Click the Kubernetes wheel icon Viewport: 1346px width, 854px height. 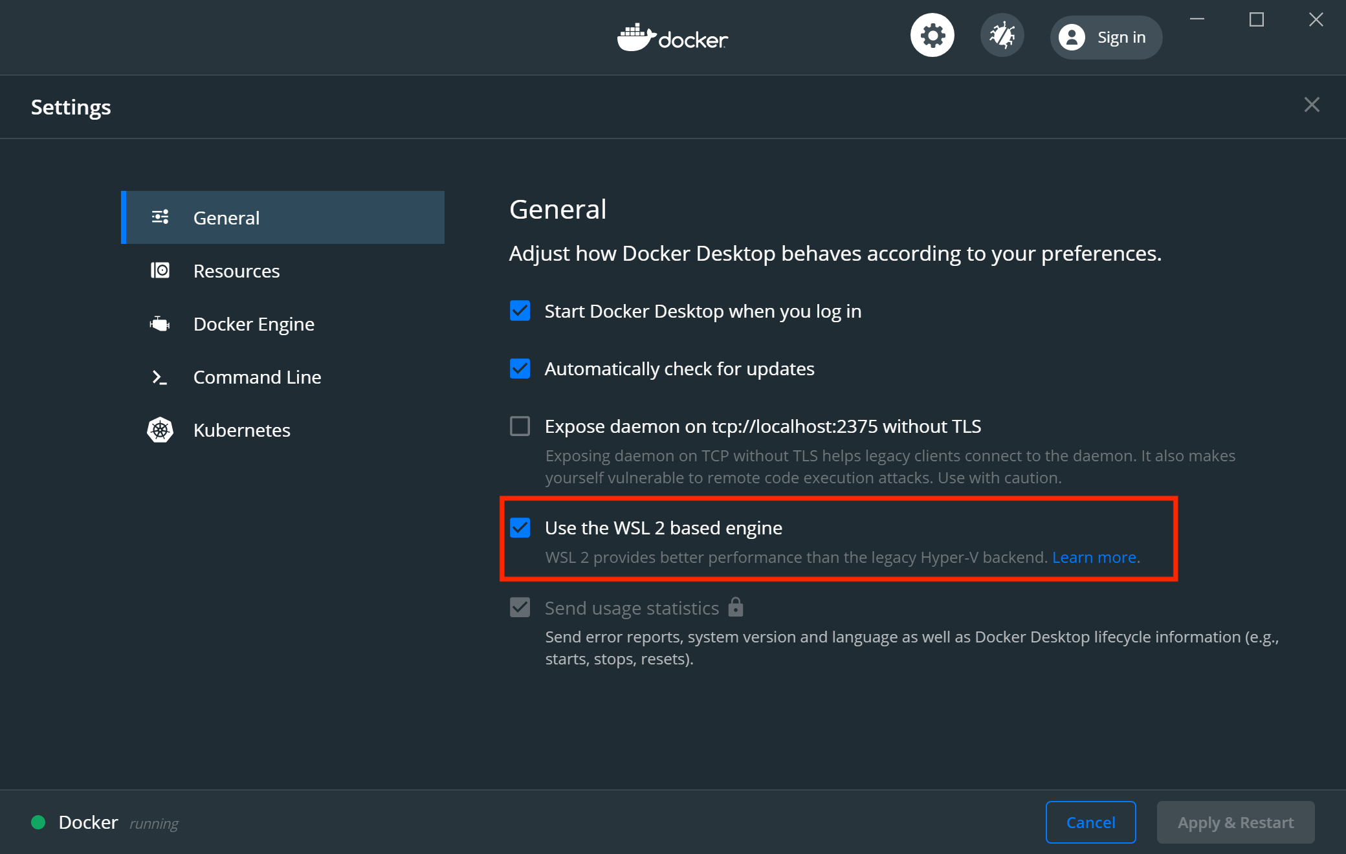coord(160,430)
